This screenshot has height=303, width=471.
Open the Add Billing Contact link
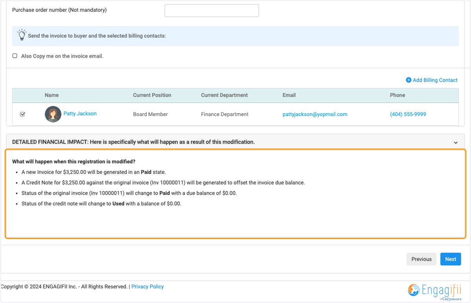tap(435, 80)
